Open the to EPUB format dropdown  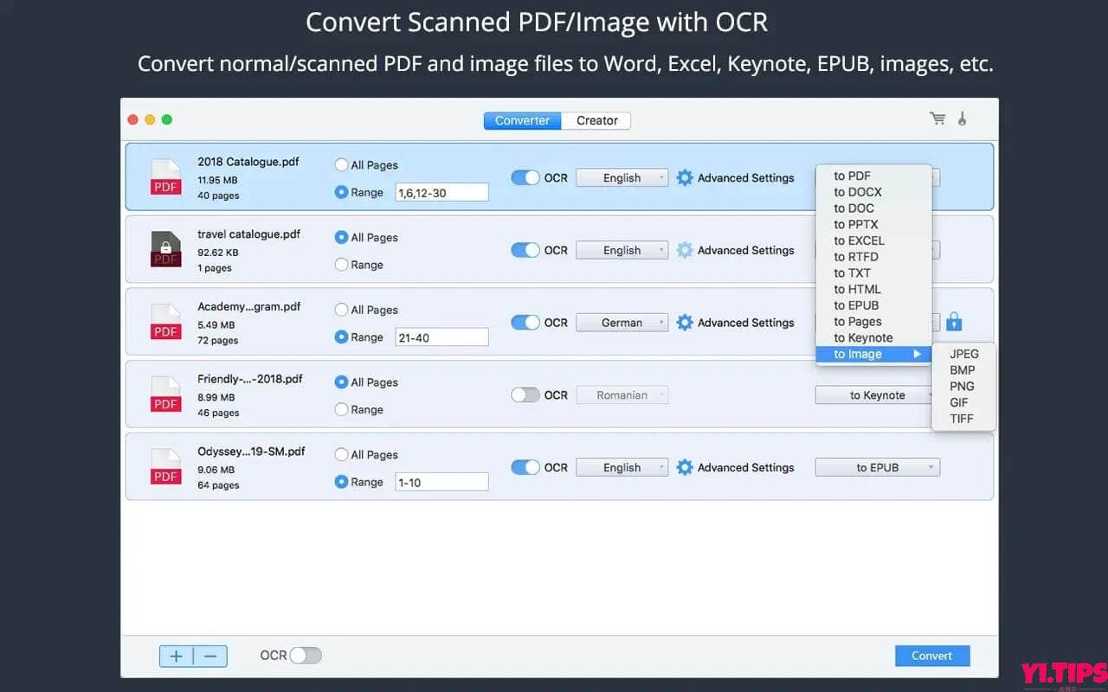(x=877, y=467)
